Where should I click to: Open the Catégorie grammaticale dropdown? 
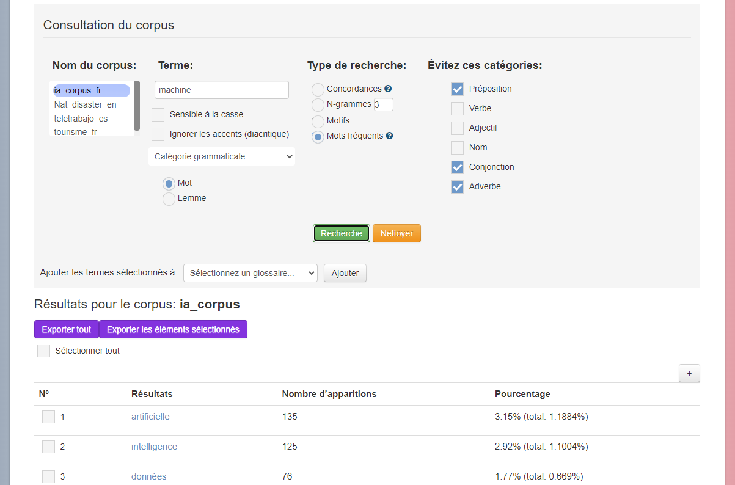(x=222, y=156)
